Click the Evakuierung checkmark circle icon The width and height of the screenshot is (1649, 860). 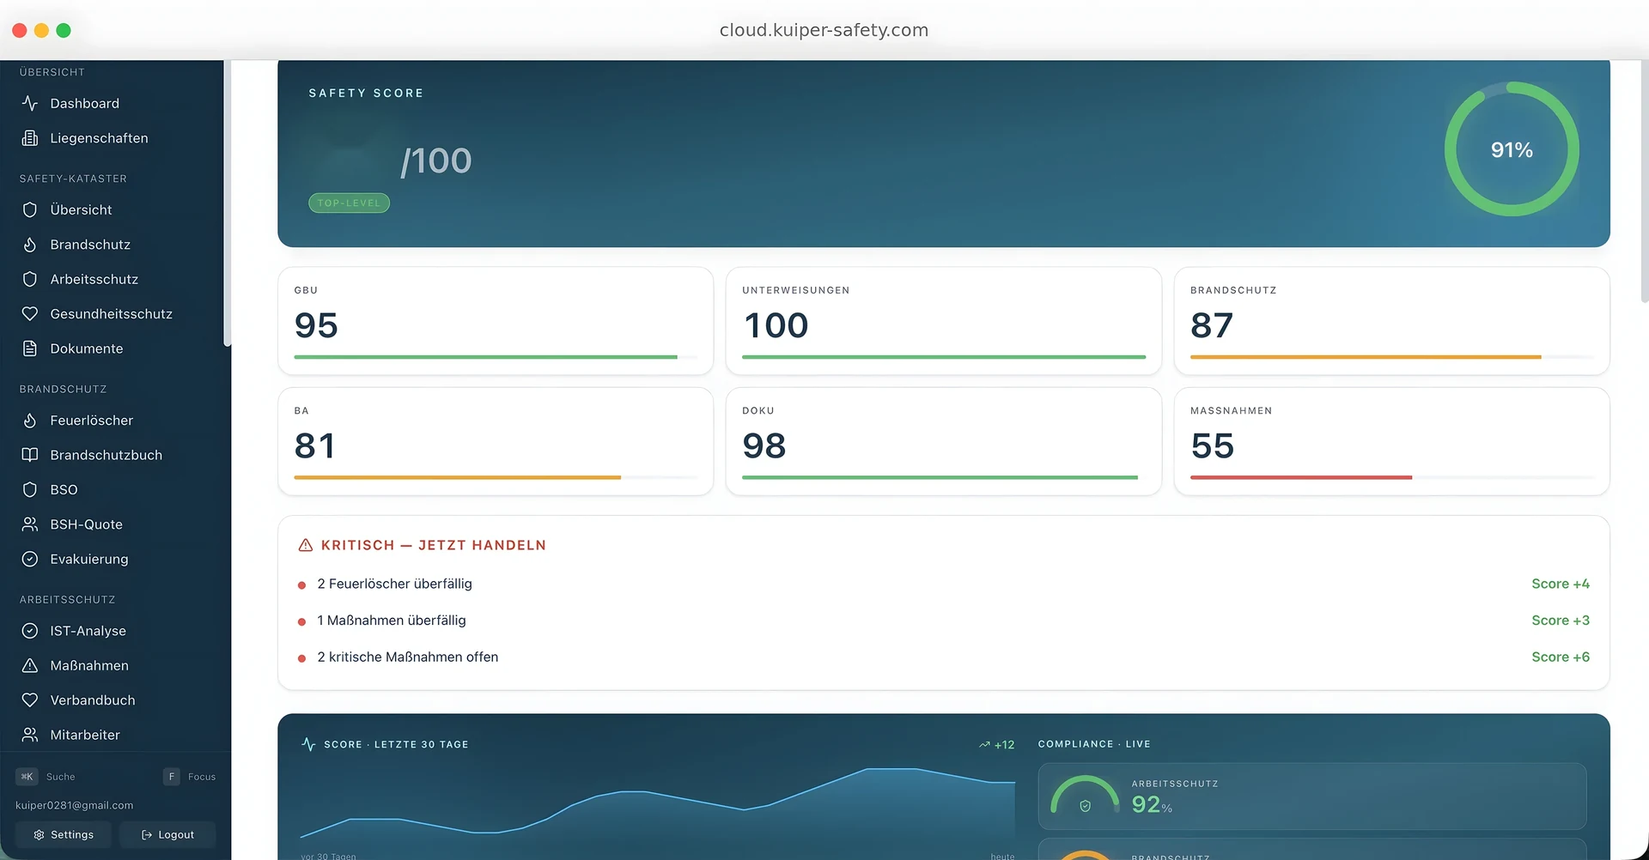click(30, 559)
